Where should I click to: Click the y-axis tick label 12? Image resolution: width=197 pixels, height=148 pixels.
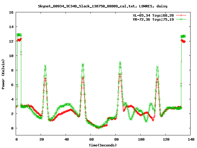click(x=11, y=41)
